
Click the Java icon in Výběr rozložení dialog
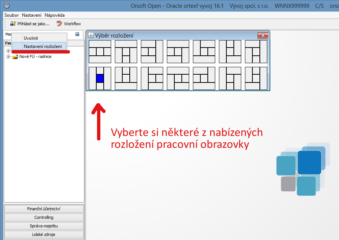91,35
